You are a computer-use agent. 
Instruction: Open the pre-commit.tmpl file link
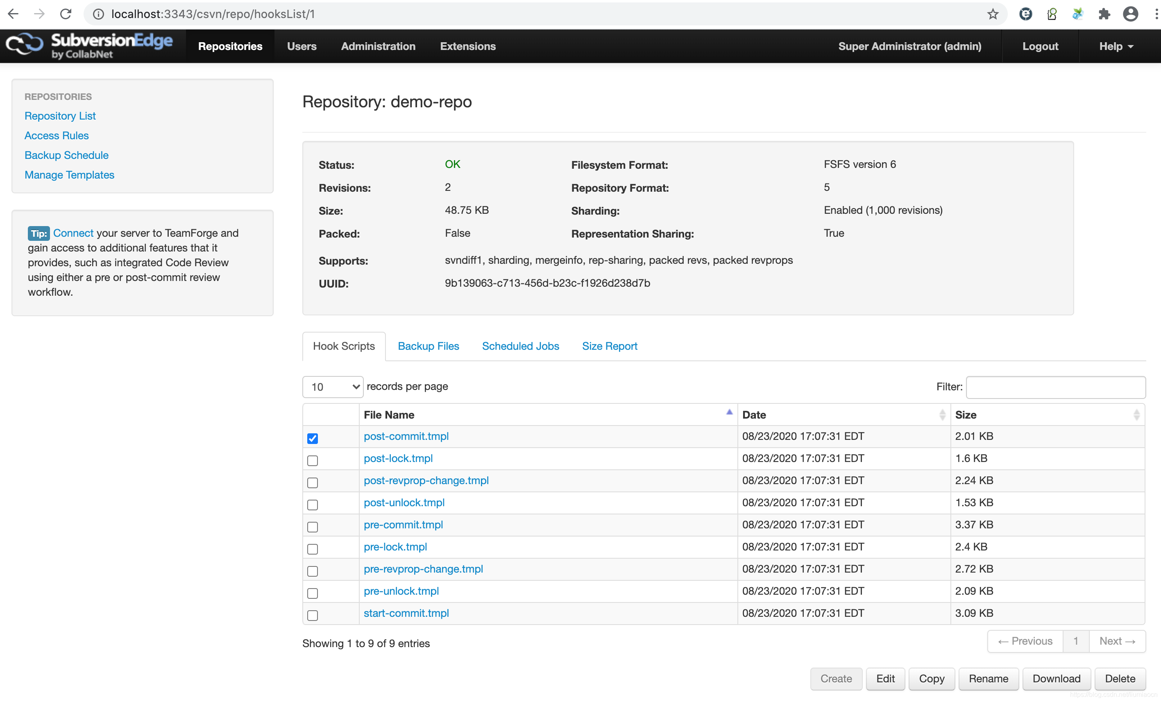coord(404,524)
